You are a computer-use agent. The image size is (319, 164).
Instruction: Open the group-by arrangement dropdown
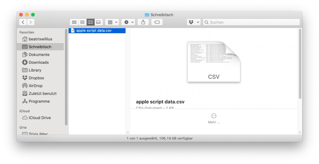coord(112,22)
